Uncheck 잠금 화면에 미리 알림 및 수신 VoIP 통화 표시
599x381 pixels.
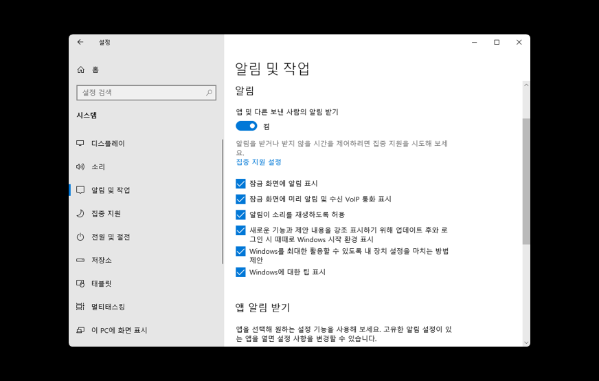(240, 199)
